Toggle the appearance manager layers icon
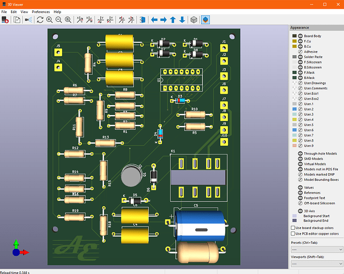The image size is (344, 274). pyautogui.click(x=206, y=20)
